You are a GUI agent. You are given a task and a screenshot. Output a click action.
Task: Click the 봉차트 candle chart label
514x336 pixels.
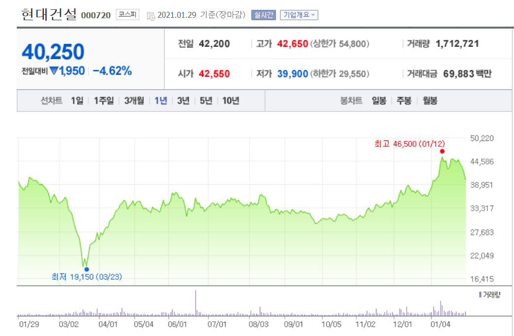click(351, 101)
